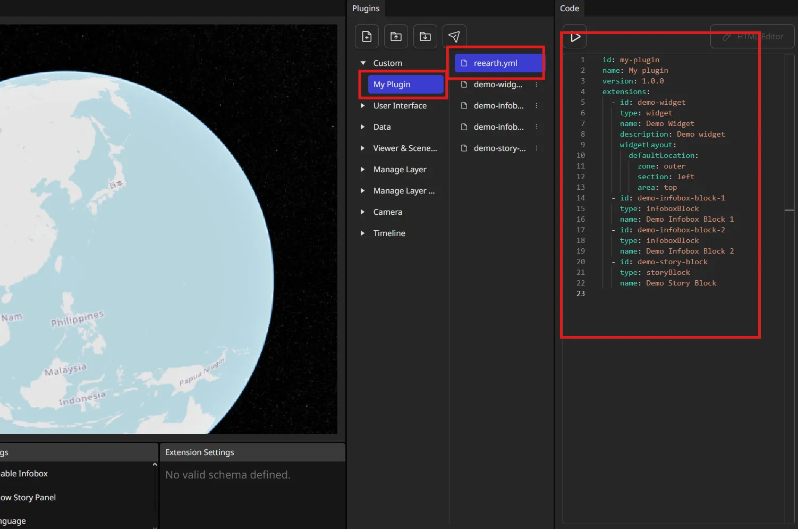Switch to the Code tab
The height and width of the screenshot is (529, 798).
coord(570,9)
